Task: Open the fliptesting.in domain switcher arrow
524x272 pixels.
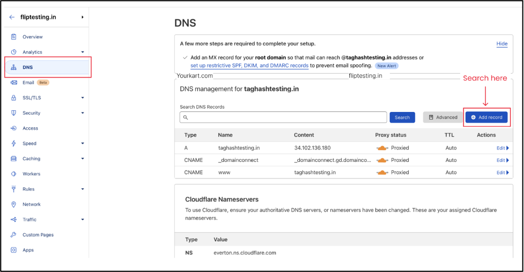Action: 82,17
